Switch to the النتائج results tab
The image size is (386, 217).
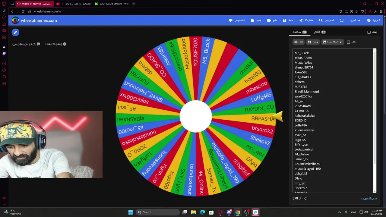(320, 32)
